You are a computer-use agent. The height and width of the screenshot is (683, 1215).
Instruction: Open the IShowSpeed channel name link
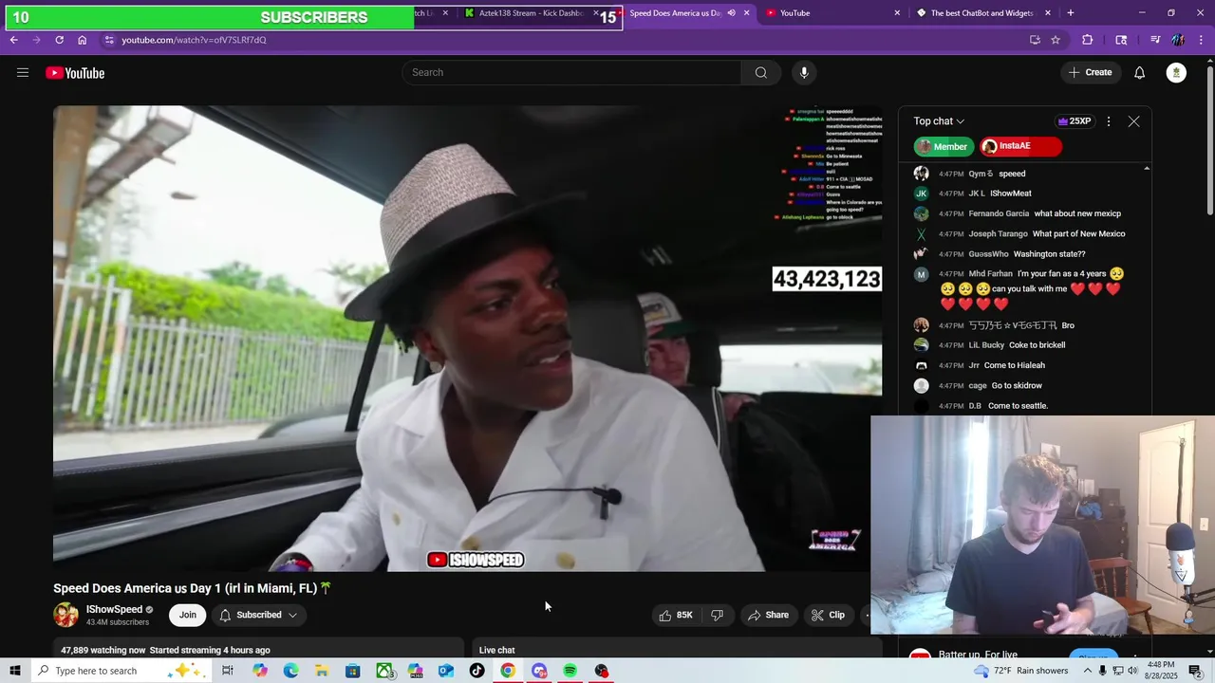coord(114,609)
